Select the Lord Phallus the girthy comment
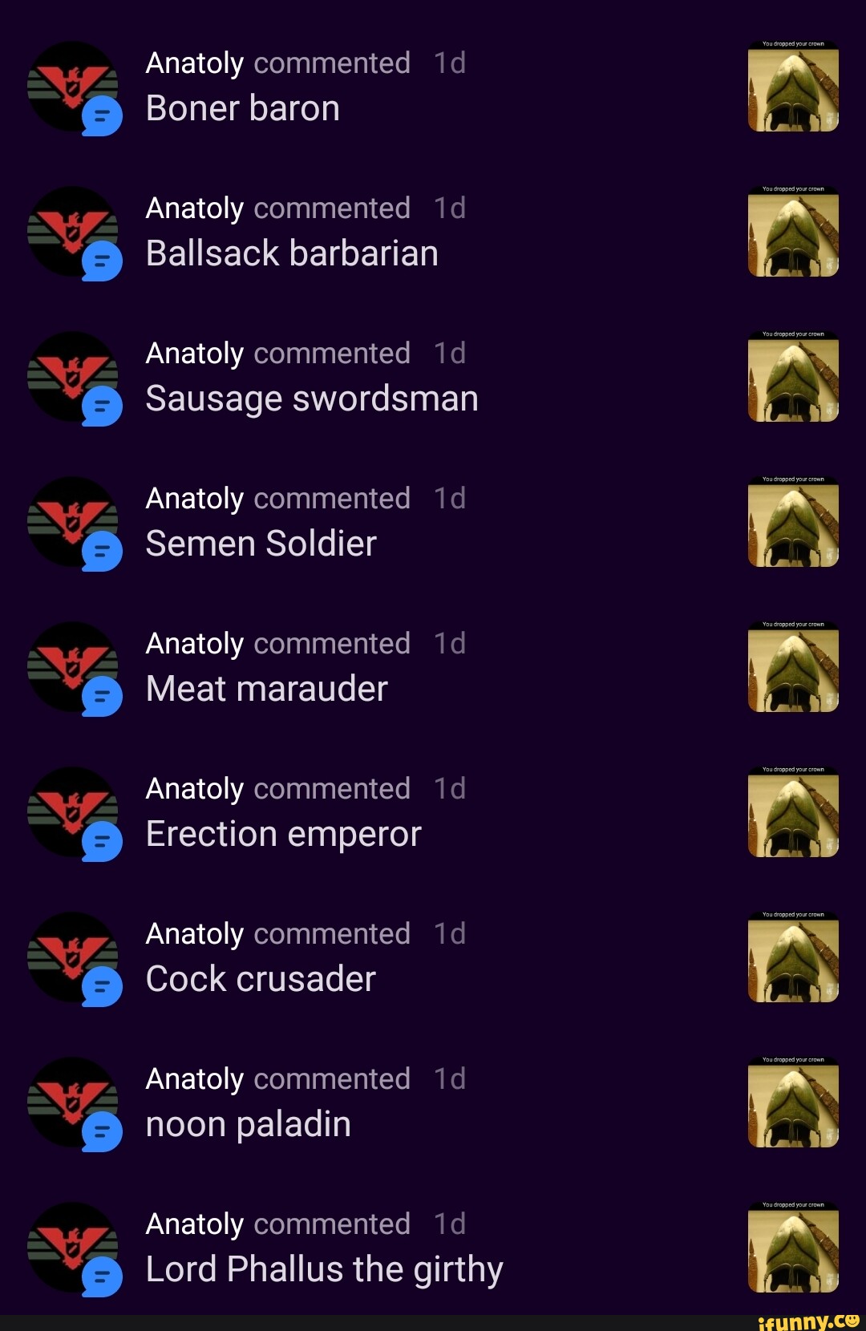The image size is (866, 1331). [x=324, y=1269]
